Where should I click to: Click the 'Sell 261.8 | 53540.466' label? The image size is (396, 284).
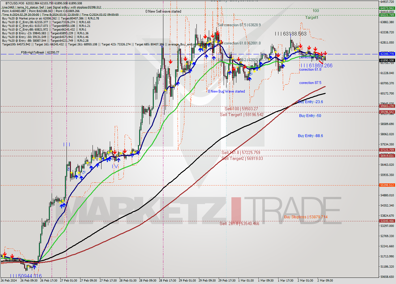[x=239, y=223]
